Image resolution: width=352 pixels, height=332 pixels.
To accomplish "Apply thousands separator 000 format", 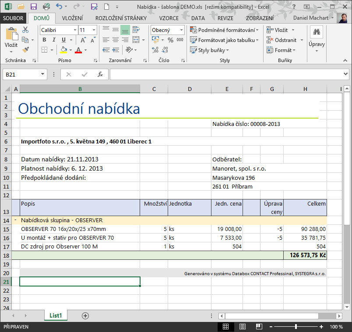I will tap(180, 40).
